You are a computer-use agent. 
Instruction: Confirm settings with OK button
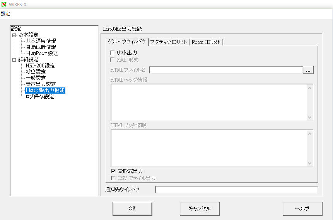[132, 208]
